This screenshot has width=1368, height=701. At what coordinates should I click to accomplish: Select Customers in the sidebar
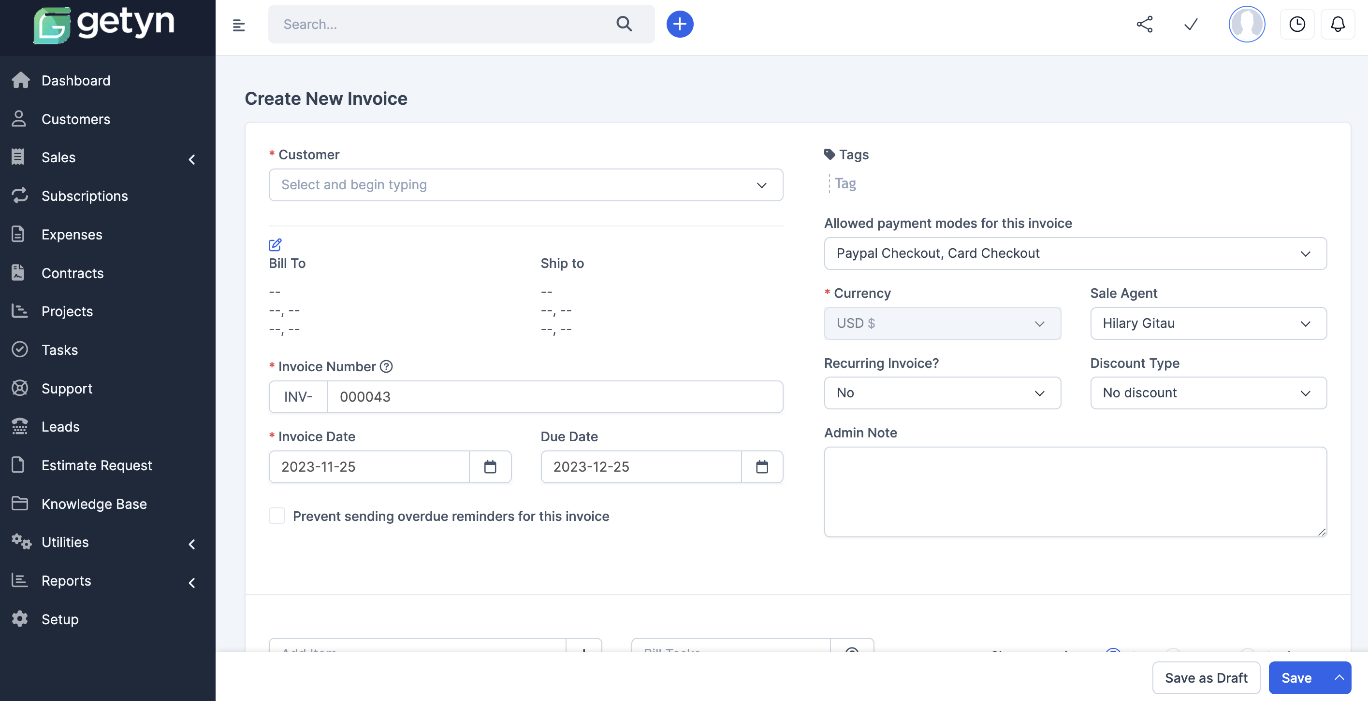tap(76, 119)
